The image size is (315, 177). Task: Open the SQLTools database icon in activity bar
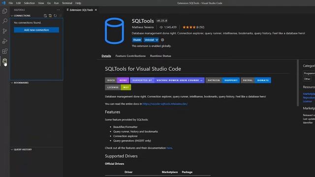4,61
